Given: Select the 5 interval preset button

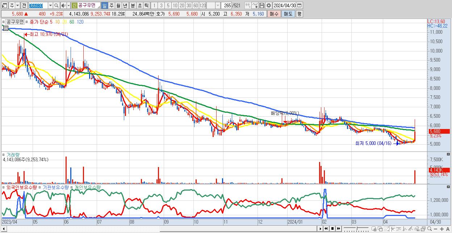Looking at the screenshot, I should (x=168, y=5).
